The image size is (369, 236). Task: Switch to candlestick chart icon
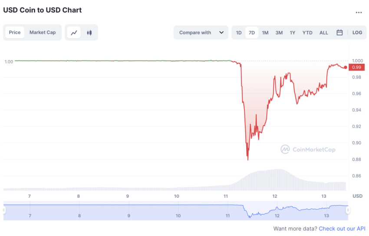pyautogui.click(x=89, y=33)
